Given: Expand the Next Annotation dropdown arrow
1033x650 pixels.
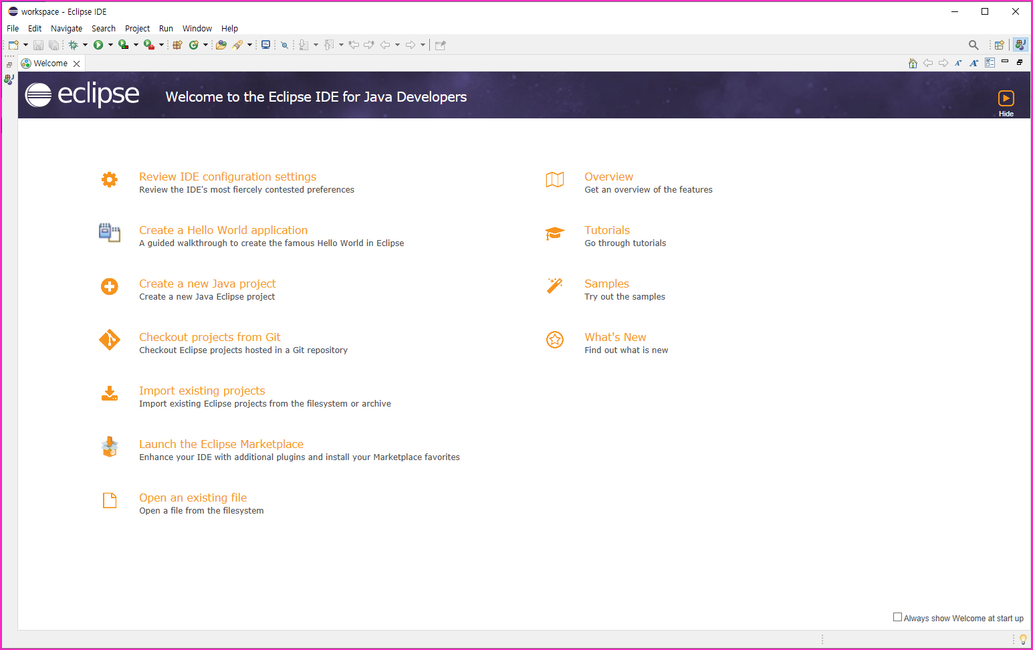Looking at the screenshot, I should (x=316, y=45).
